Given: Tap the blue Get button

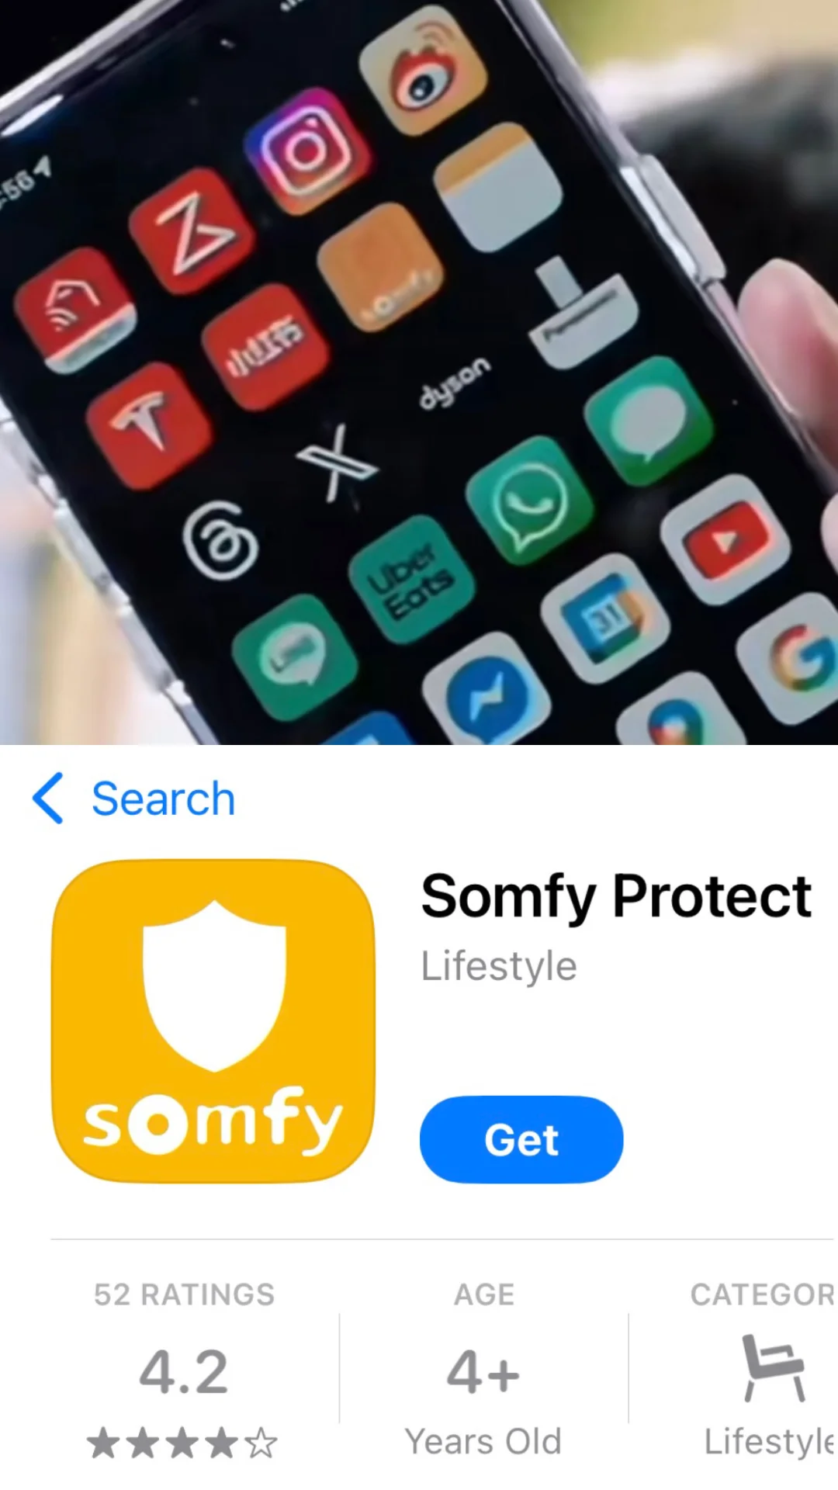Looking at the screenshot, I should 521,1139.
